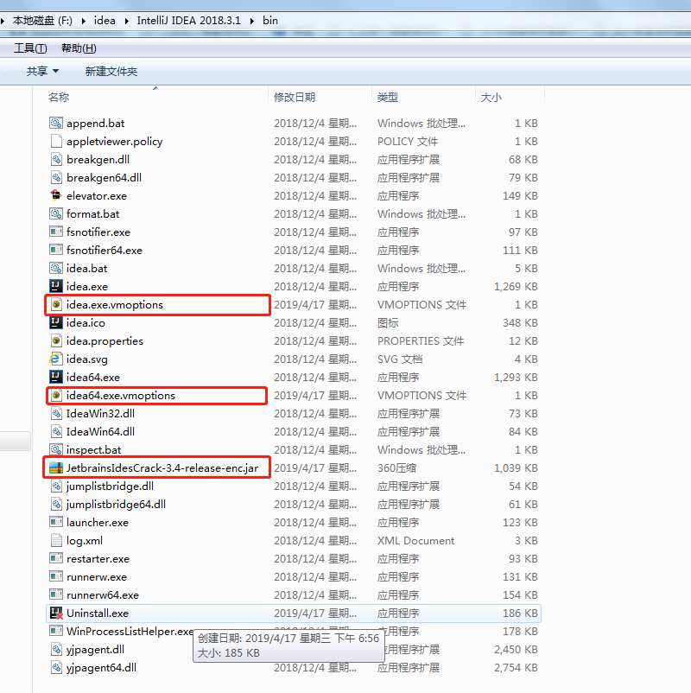Click the fsnotifier64.exe icon
Image resolution: width=691 pixels, height=693 pixels.
point(56,250)
